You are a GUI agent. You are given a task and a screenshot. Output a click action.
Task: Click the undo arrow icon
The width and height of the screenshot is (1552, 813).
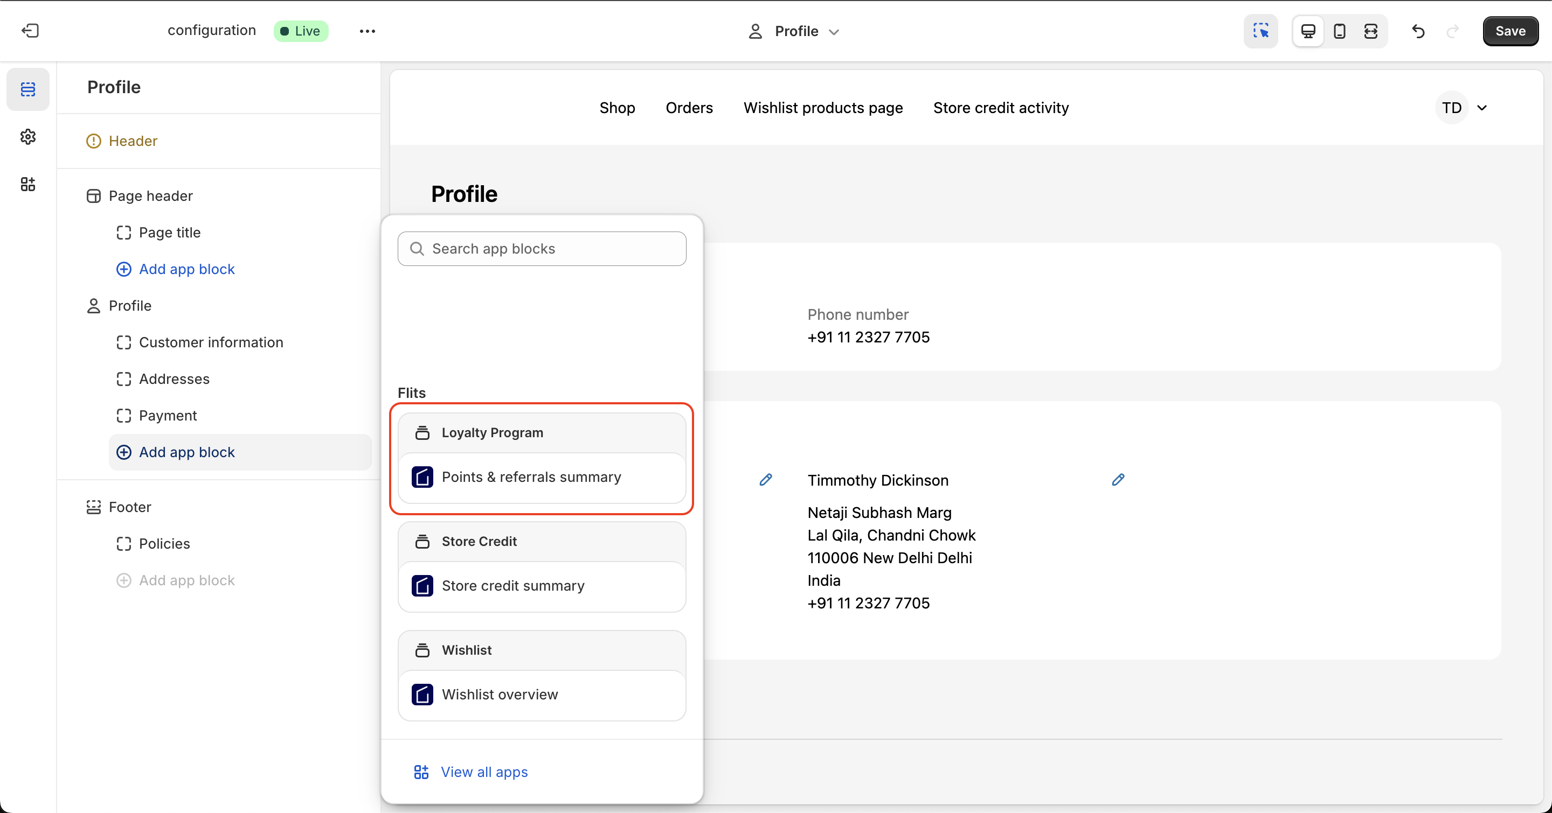(1418, 31)
